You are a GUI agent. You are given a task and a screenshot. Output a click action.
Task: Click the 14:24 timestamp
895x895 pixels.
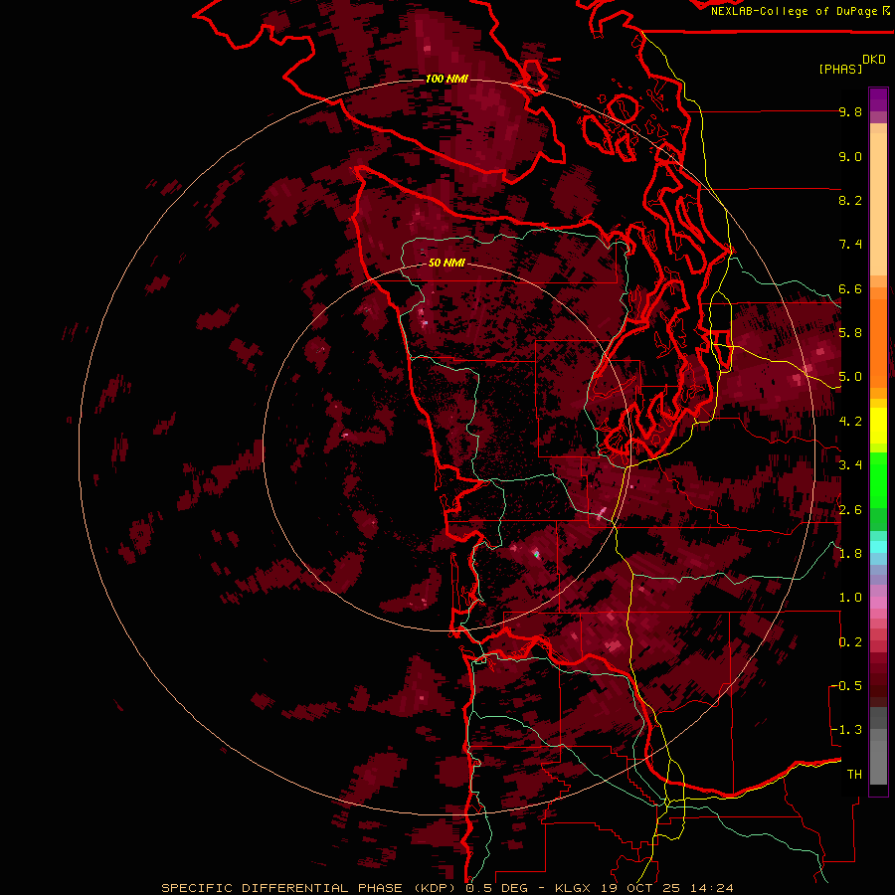click(x=711, y=888)
